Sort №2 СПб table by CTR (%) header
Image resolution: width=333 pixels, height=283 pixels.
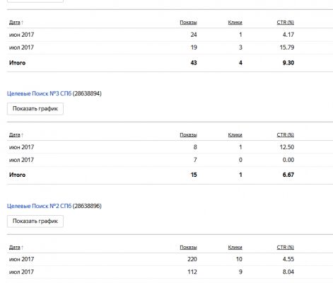(x=285, y=248)
